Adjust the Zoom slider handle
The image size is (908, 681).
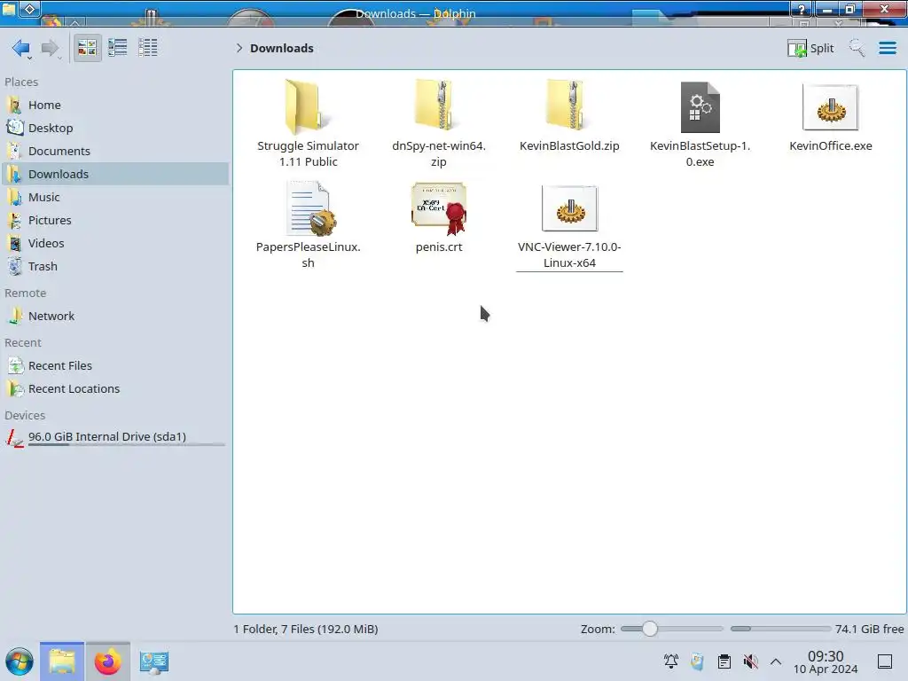(x=650, y=629)
